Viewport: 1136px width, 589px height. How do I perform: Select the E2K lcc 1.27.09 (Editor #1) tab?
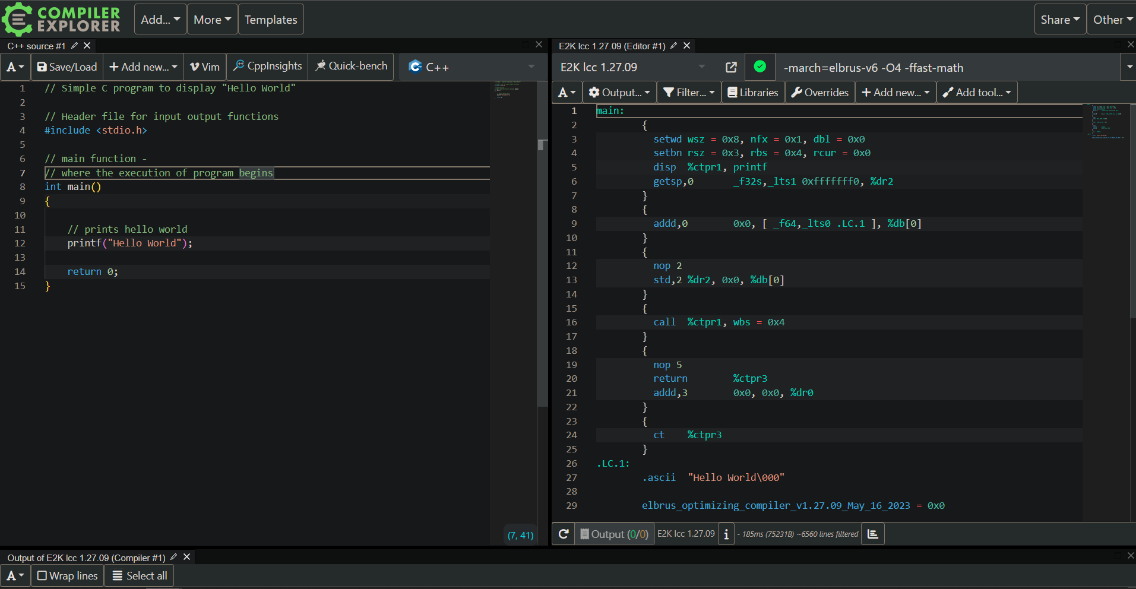612,46
